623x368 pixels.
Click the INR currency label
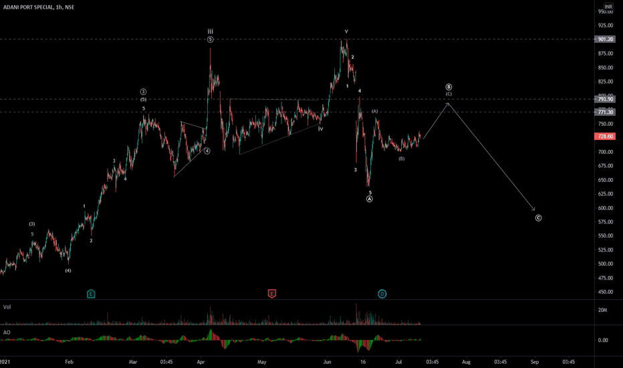tap(608, 7)
